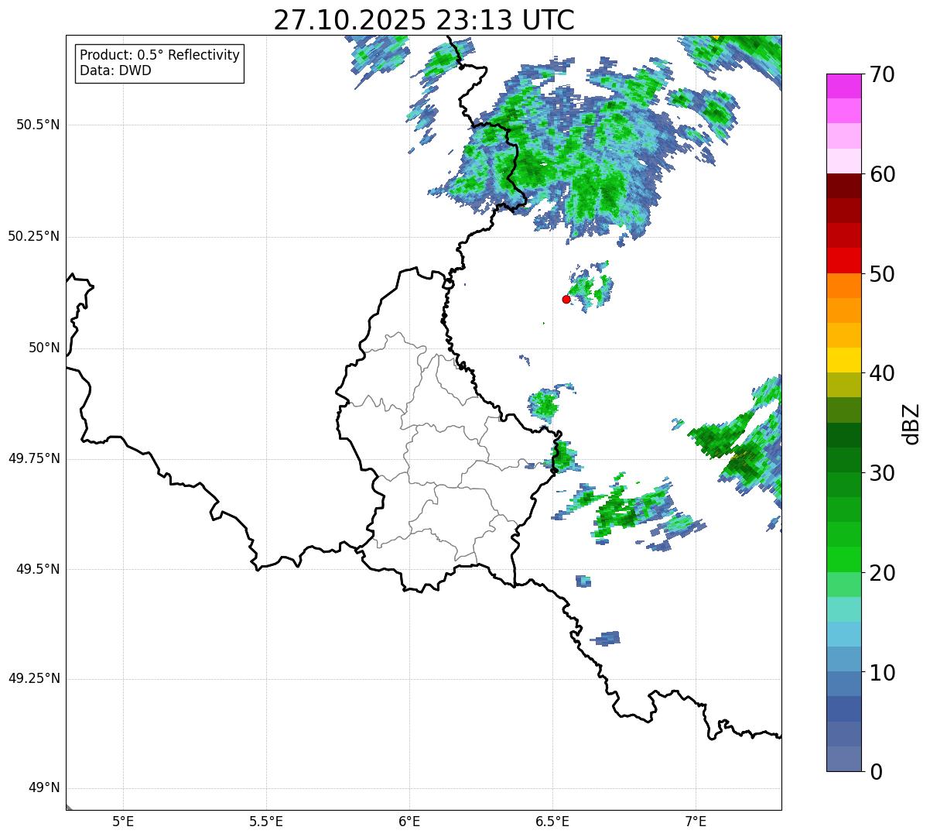Click the orange colorbar segment below 50
The image size is (930, 837).
click(x=843, y=286)
